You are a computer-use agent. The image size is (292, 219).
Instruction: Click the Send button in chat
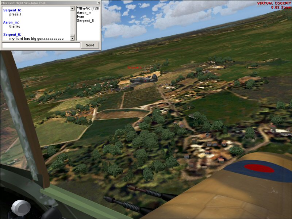click(90, 45)
